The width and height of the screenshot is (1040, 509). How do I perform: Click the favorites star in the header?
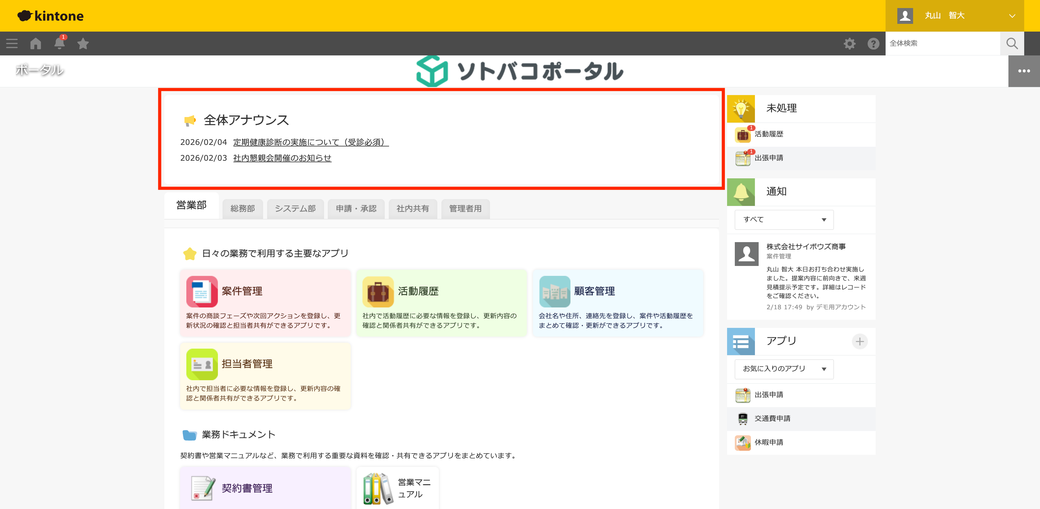click(x=83, y=43)
